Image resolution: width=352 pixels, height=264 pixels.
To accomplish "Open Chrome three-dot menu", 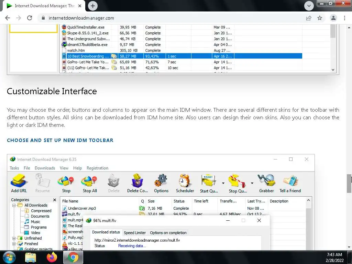I will pyautogui.click(x=344, y=18).
